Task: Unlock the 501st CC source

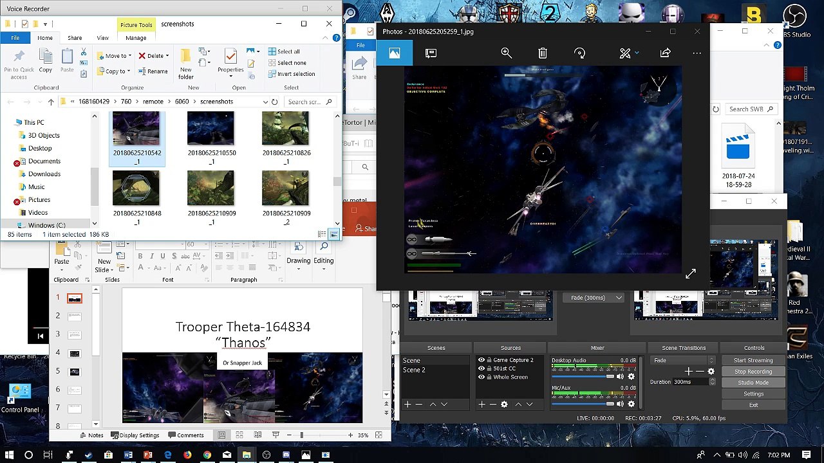Action: 489,368
